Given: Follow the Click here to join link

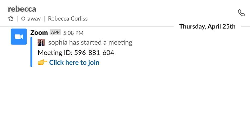Looking at the screenshot, I should 74,62.
